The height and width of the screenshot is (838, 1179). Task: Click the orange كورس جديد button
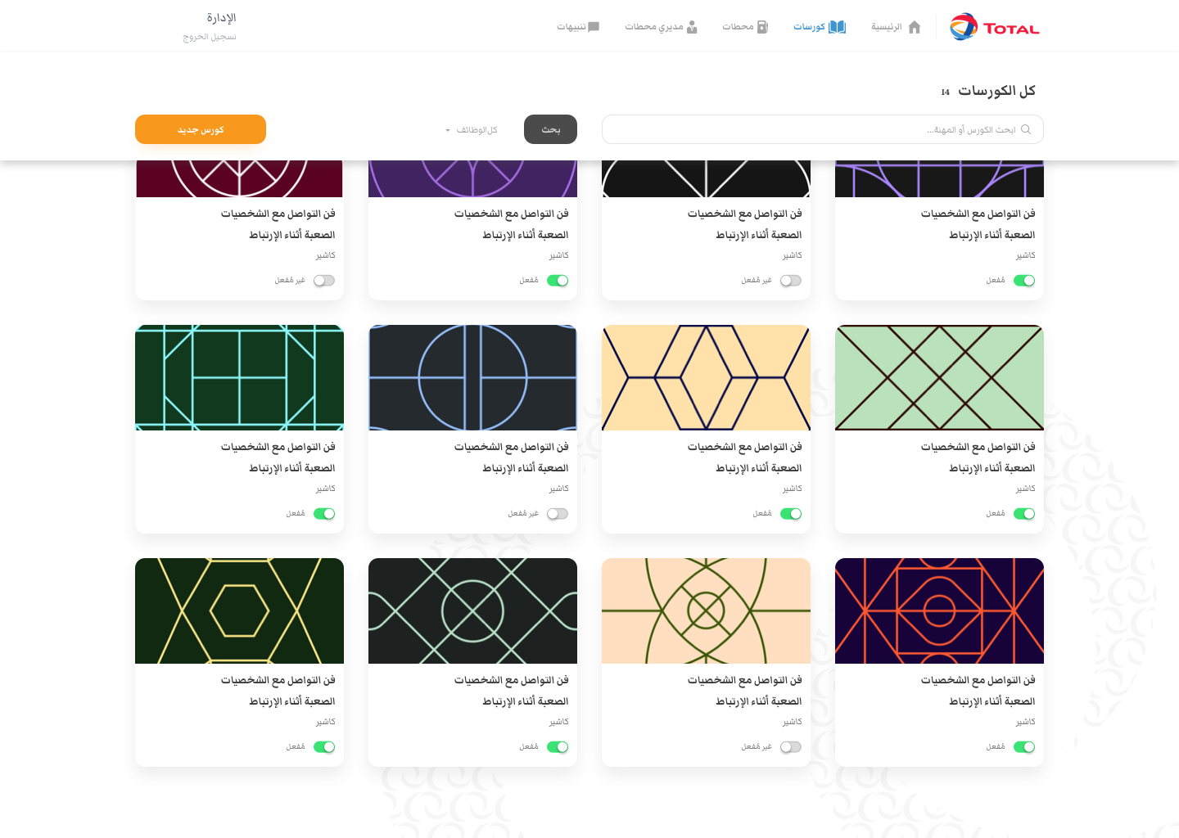tap(201, 129)
